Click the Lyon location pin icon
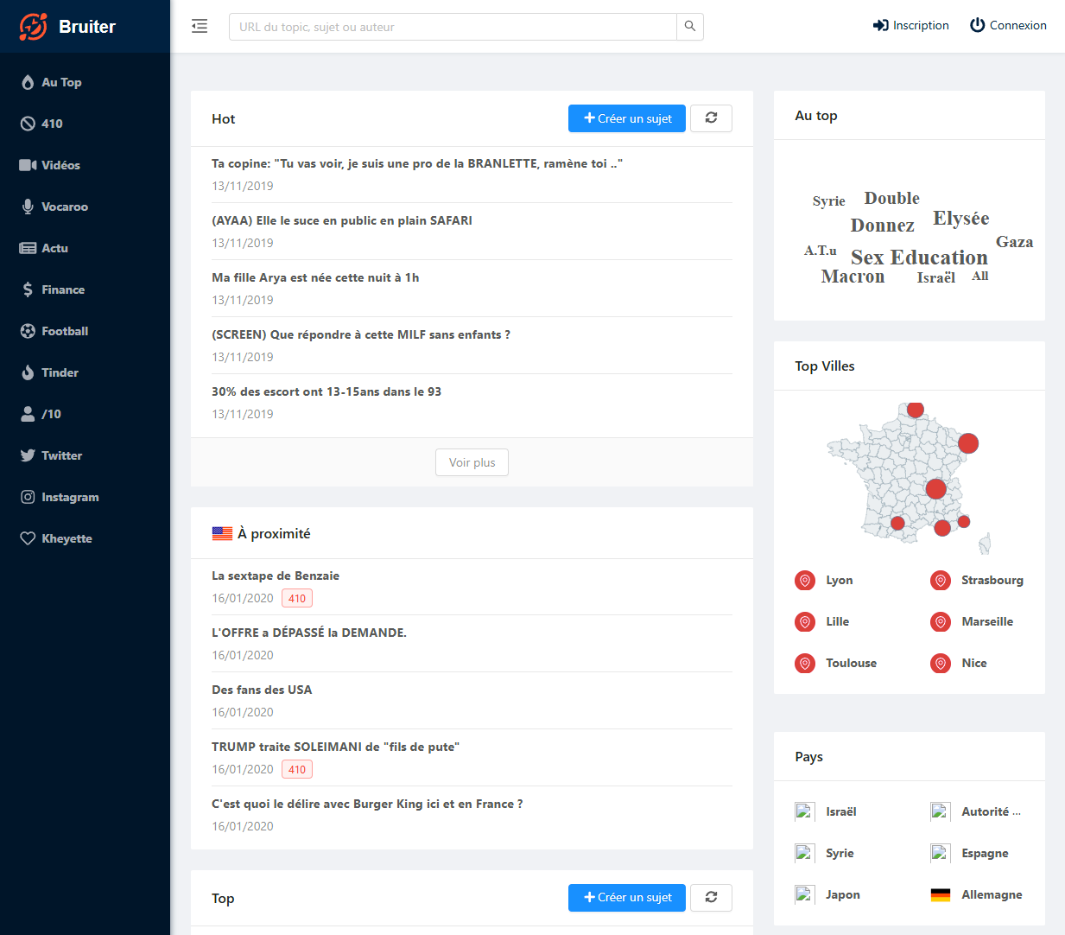This screenshot has width=1065, height=935. (x=805, y=581)
